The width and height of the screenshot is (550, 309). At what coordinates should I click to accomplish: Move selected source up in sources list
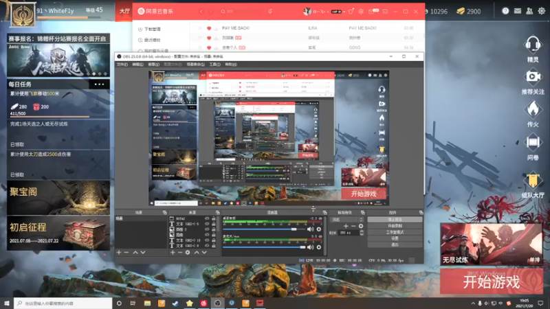[x=197, y=252]
